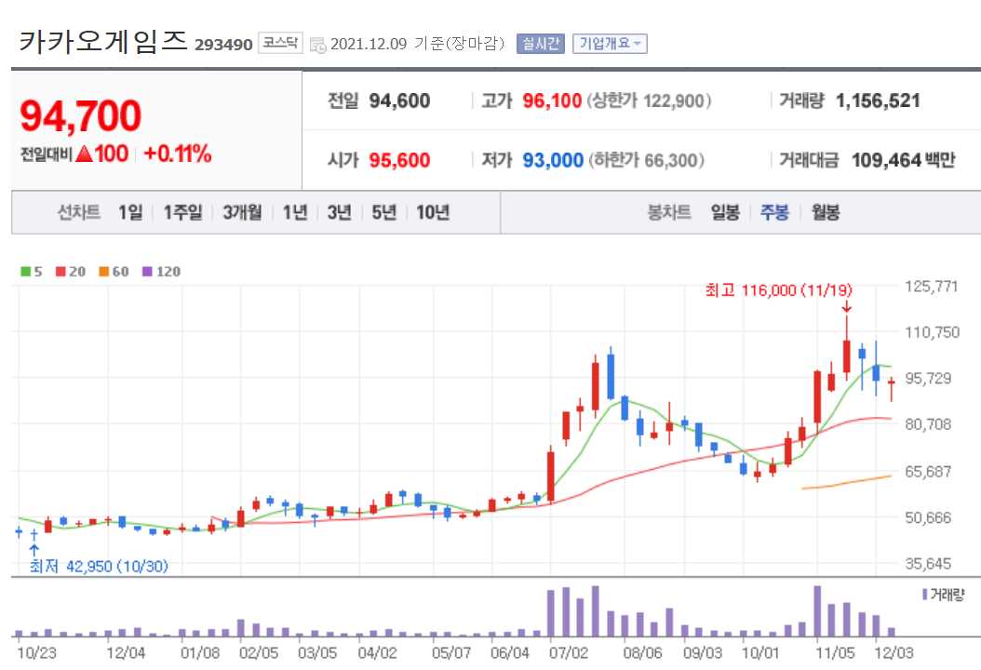Screen dimensions: 981x670
Task: Click the 최저 42,950 (10/30) low marker
Action: (99, 566)
